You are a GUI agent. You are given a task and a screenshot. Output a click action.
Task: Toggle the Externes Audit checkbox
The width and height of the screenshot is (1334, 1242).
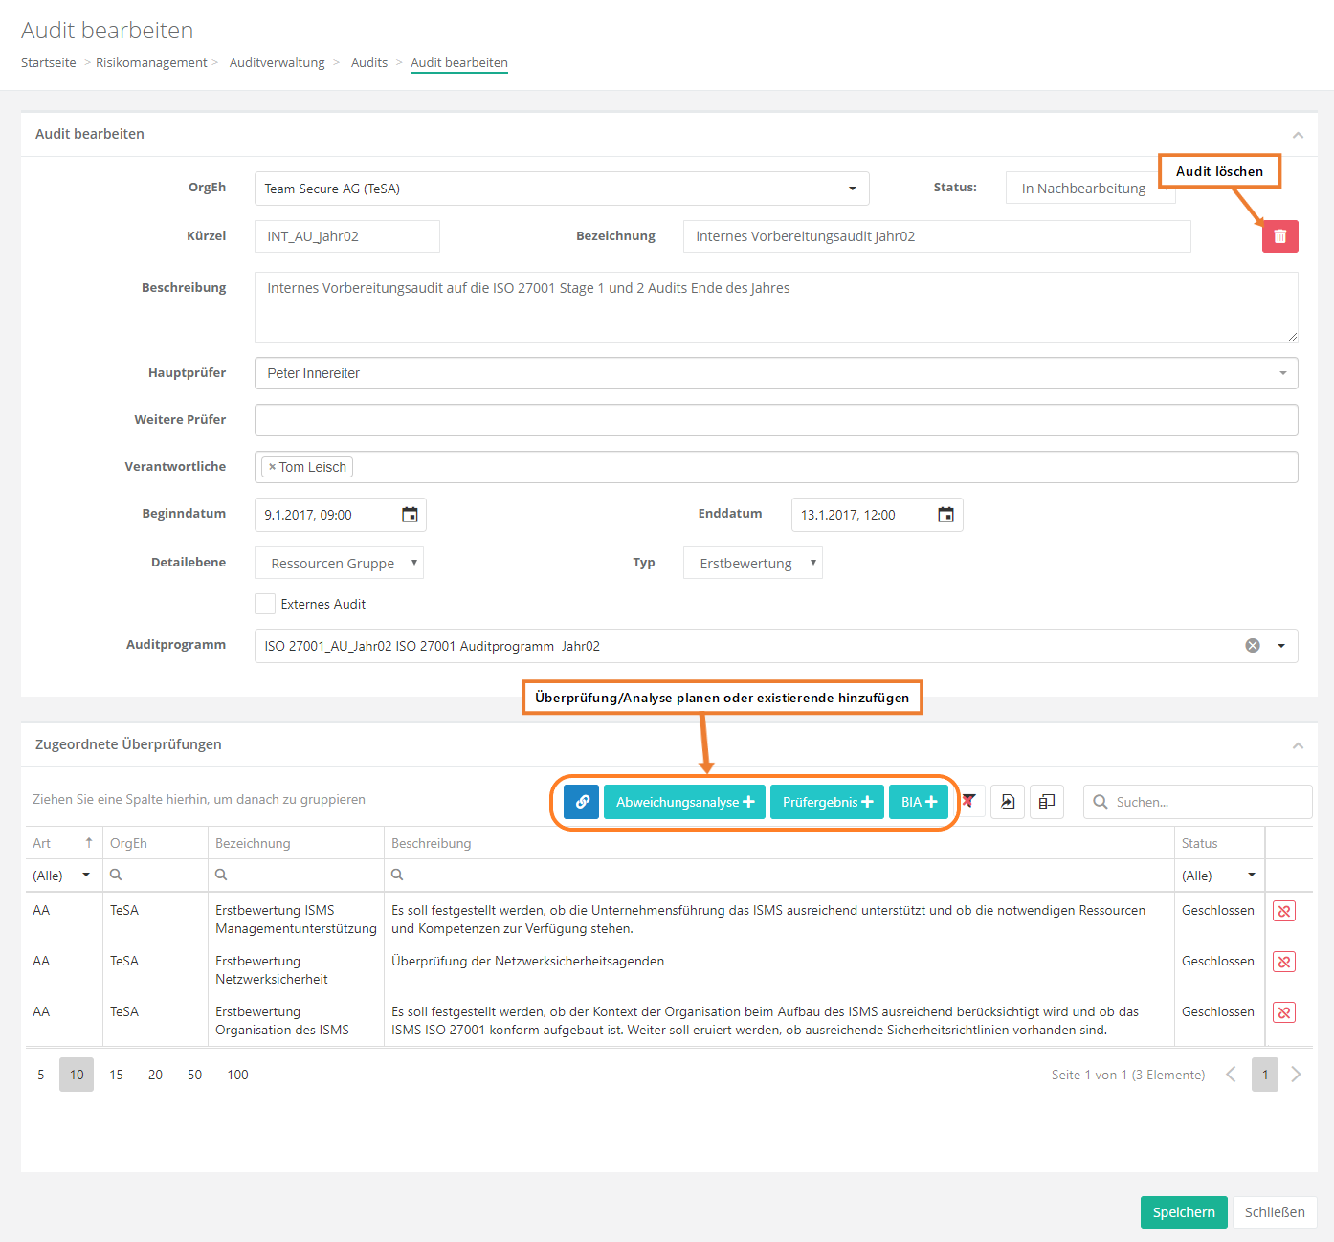(265, 604)
